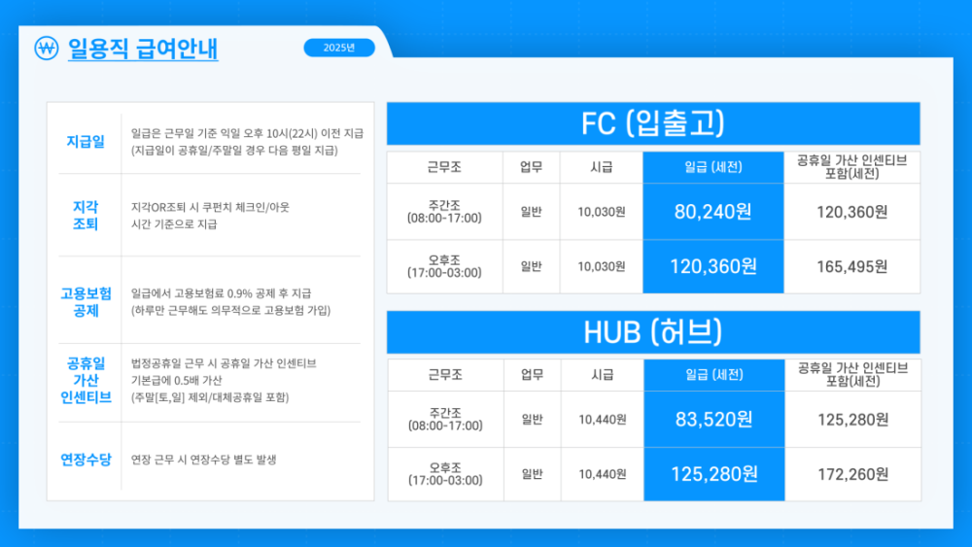Screen dimensions: 972x547
Task: Select the 고용보험 공제 label
Action: 86,302
